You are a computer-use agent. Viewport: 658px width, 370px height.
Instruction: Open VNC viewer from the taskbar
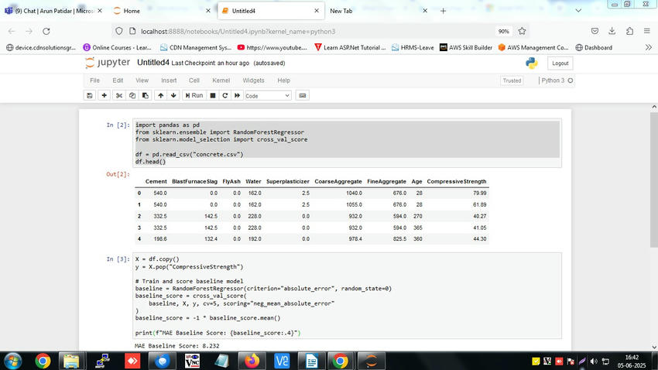[192, 361]
